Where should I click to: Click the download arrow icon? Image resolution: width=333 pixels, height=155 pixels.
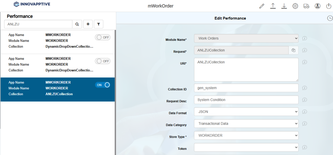pyautogui.click(x=284, y=6)
